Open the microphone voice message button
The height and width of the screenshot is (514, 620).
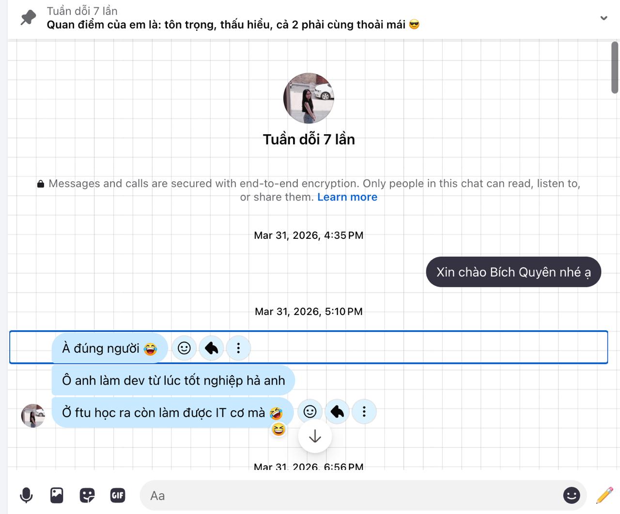pos(26,495)
